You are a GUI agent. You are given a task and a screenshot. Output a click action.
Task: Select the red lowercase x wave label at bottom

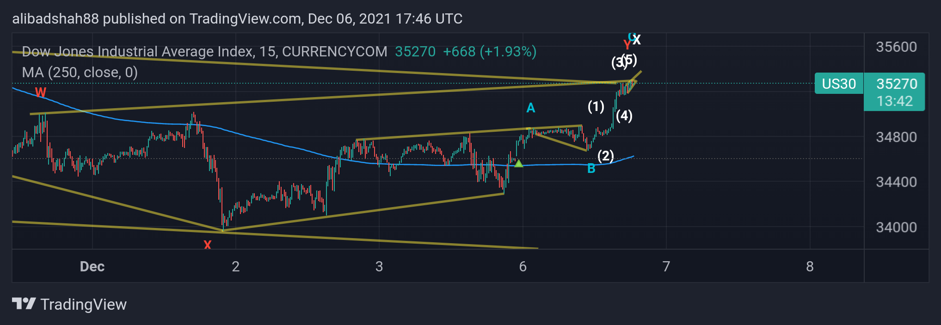click(x=207, y=245)
